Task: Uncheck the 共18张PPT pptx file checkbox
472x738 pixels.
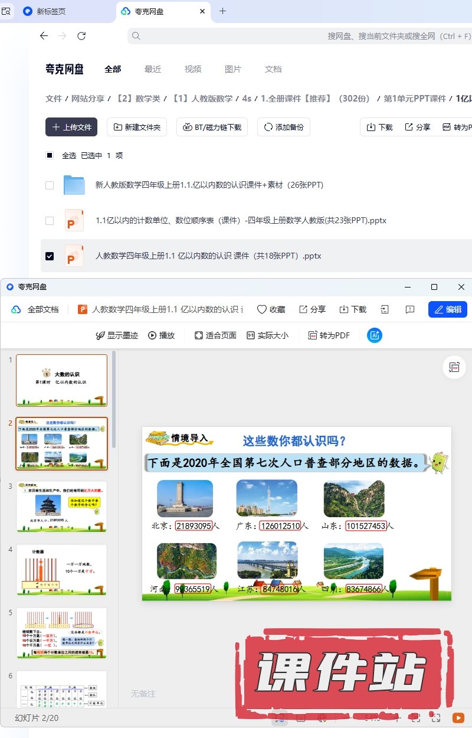Action: [50, 256]
